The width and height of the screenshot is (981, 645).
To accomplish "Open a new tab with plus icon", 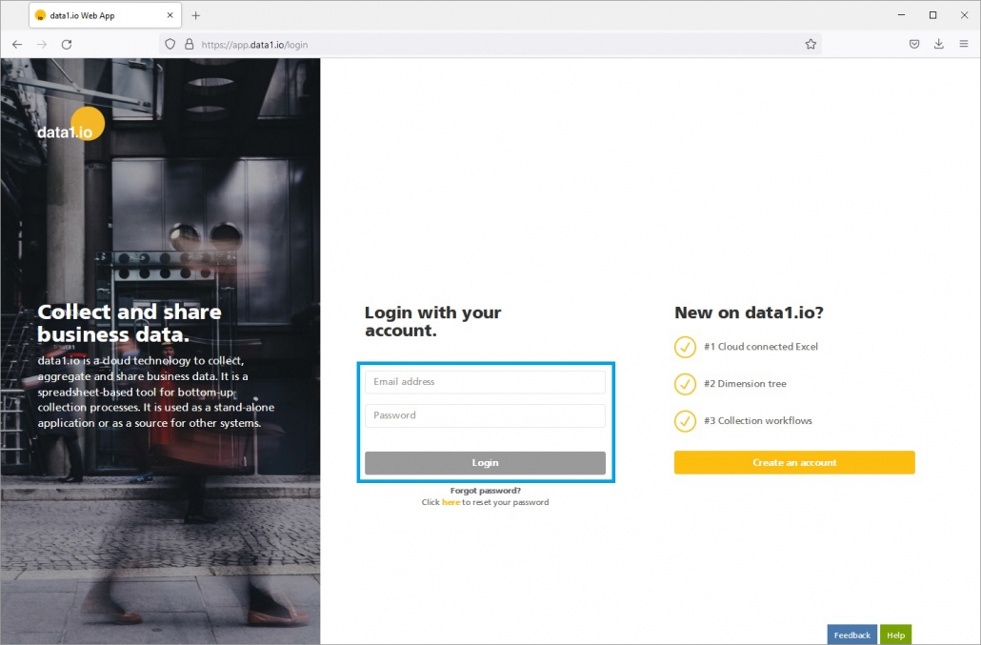I will (x=196, y=15).
